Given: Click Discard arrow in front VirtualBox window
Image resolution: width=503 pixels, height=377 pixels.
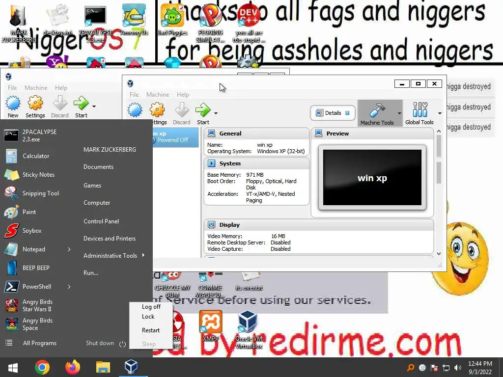Looking at the screenshot, I should [182, 110].
